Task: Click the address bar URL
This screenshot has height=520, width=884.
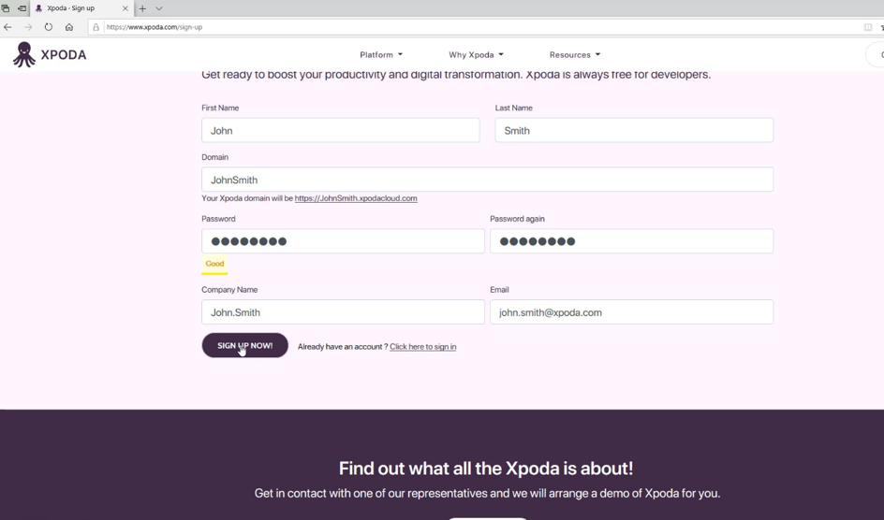Action: (x=155, y=27)
